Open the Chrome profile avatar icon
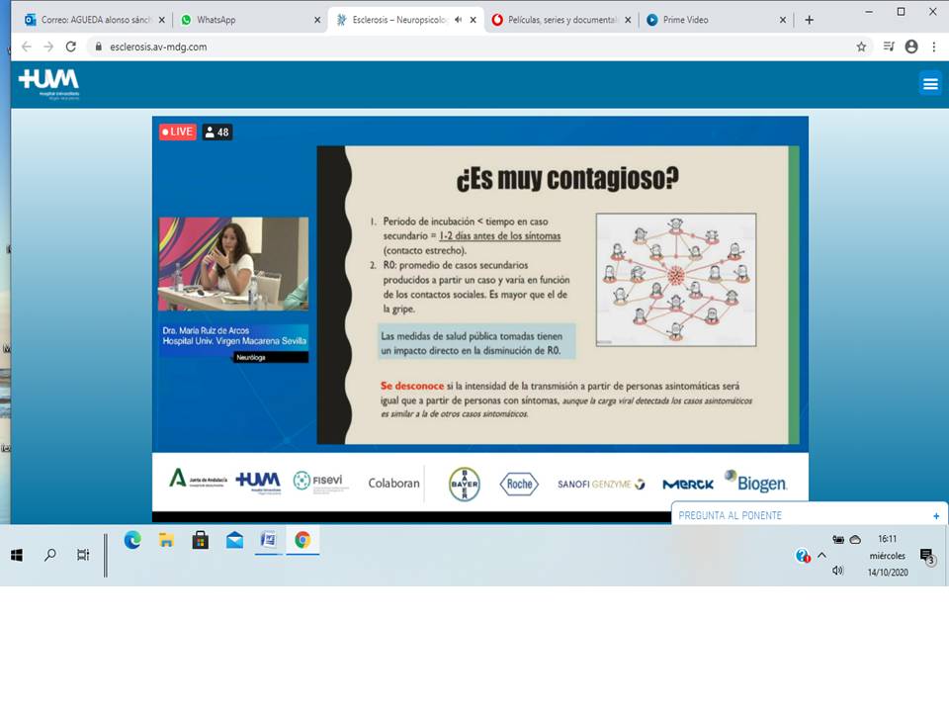The height and width of the screenshot is (712, 949). pyautogui.click(x=911, y=46)
